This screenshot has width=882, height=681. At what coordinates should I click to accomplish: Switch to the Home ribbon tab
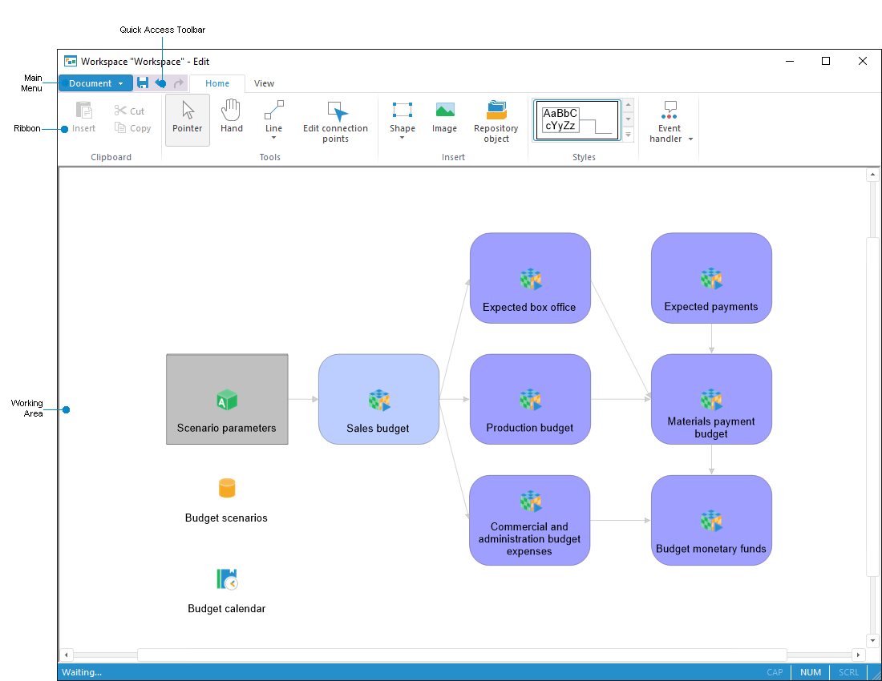[x=217, y=83]
